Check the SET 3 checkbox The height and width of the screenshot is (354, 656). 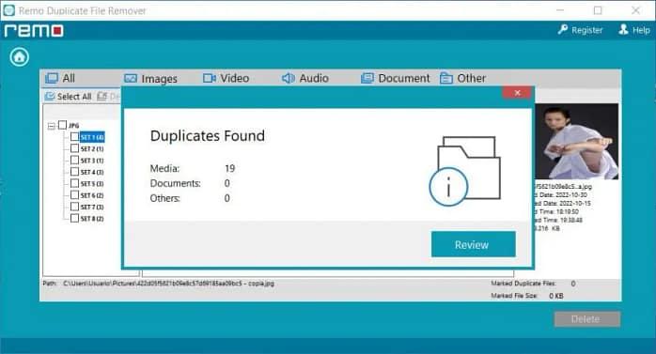point(74,160)
